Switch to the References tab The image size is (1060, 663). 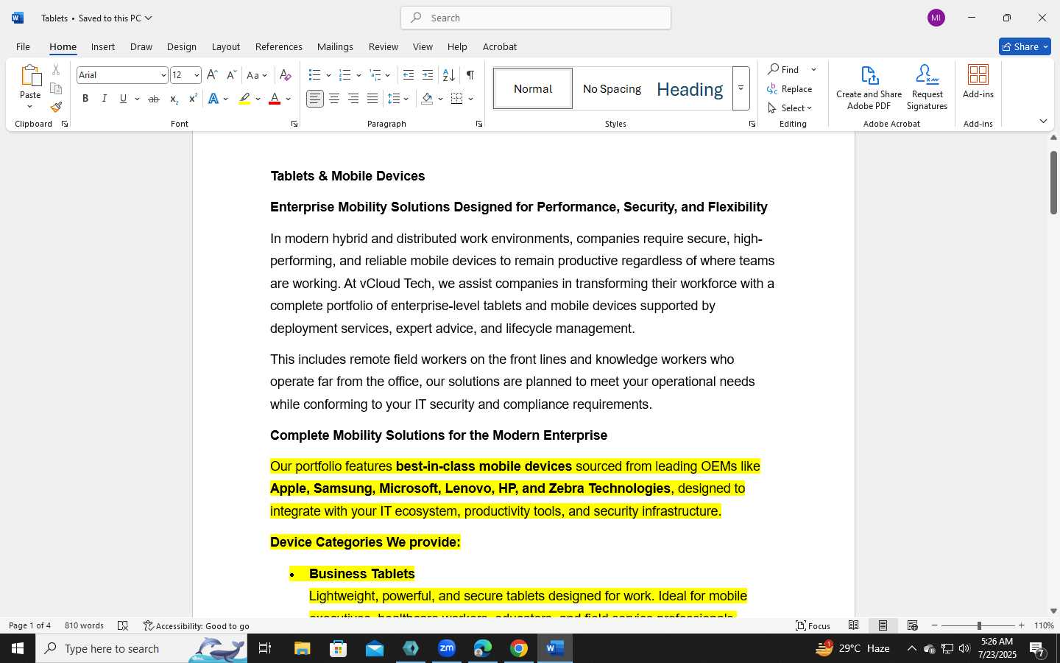(279, 46)
